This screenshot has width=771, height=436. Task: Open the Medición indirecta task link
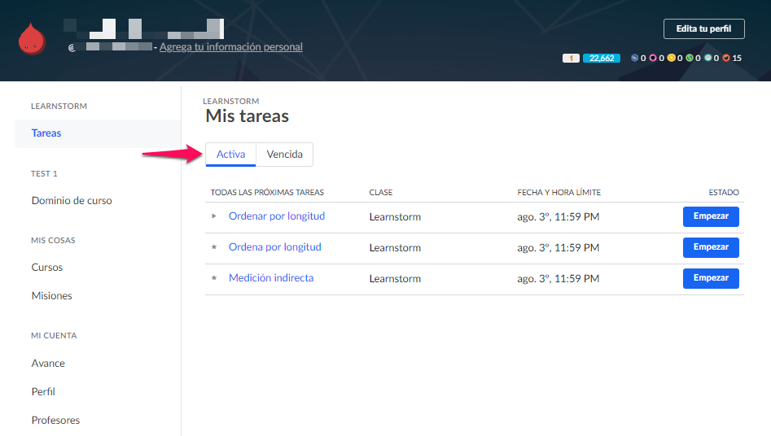coord(271,277)
